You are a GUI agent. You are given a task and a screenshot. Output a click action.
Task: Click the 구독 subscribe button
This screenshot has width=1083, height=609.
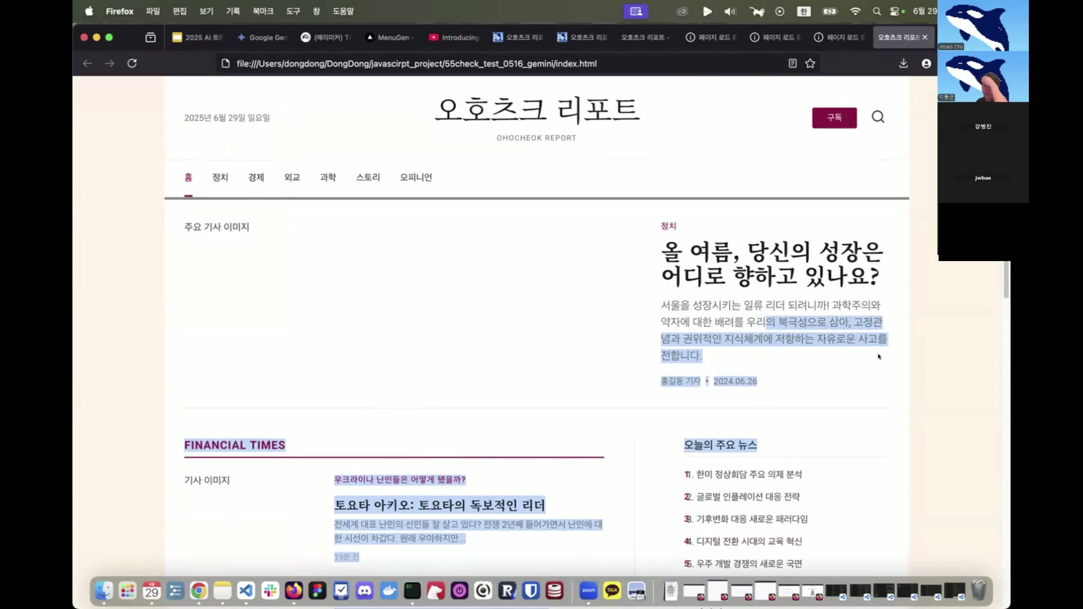834,118
